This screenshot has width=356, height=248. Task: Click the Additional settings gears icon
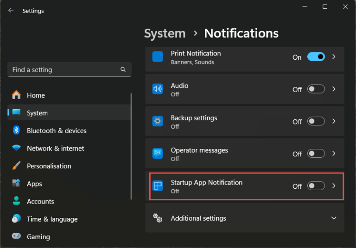pos(158,218)
